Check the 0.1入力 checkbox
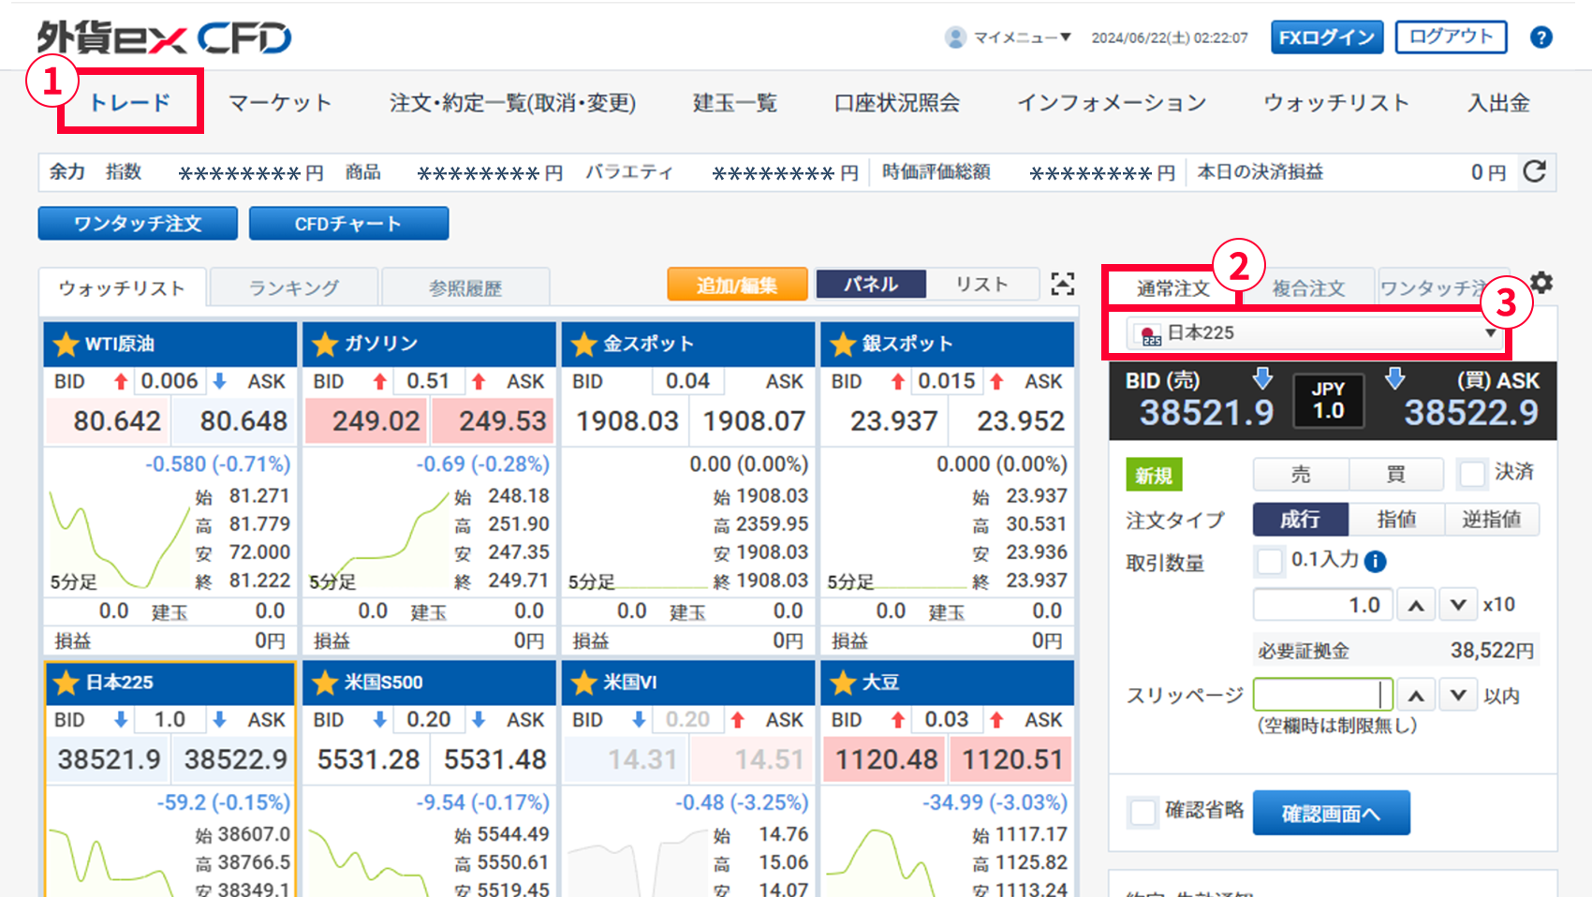The width and height of the screenshot is (1592, 897). click(x=1270, y=561)
